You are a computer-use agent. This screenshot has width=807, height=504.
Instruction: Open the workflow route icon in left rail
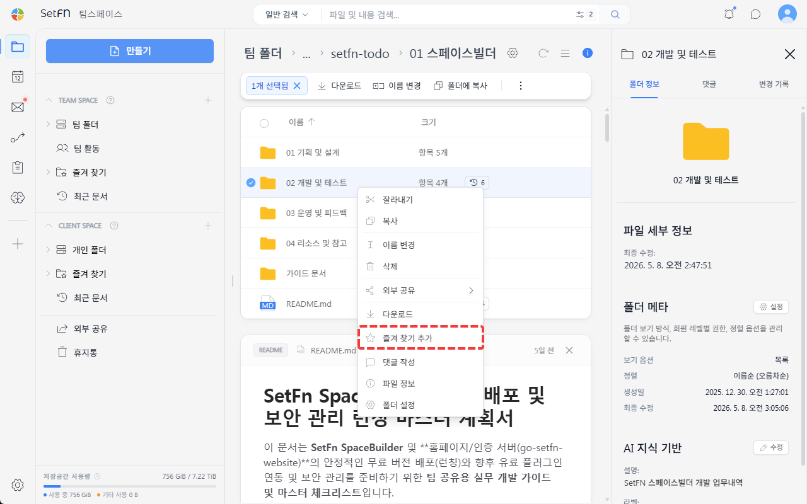18,137
